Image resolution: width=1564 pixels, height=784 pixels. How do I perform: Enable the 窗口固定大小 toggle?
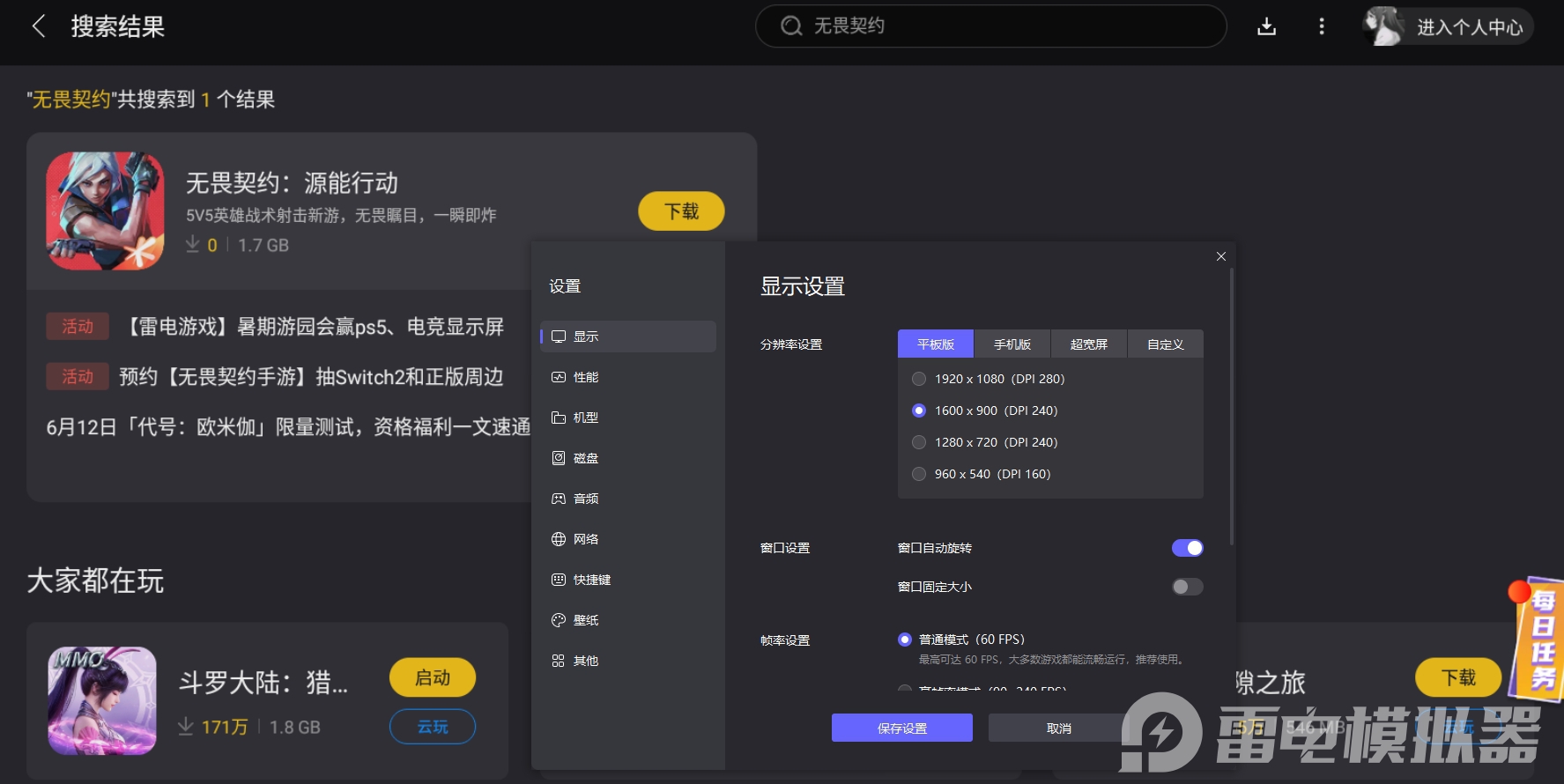1187,587
